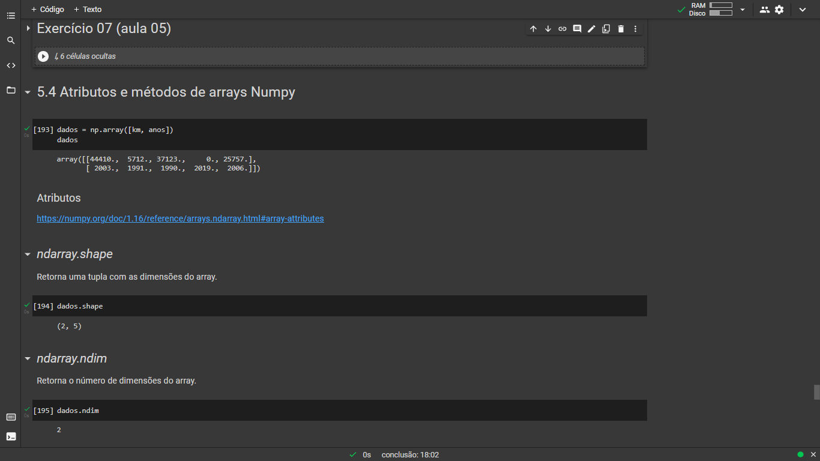
Task: Open notebook settings gear icon
Action: coord(779,10)
